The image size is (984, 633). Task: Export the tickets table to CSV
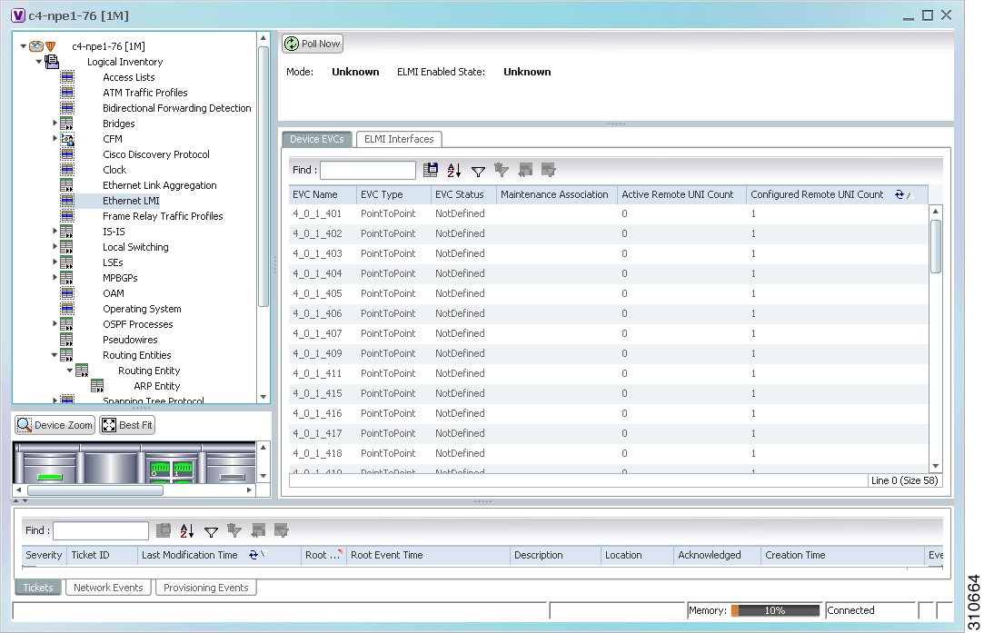164,530
